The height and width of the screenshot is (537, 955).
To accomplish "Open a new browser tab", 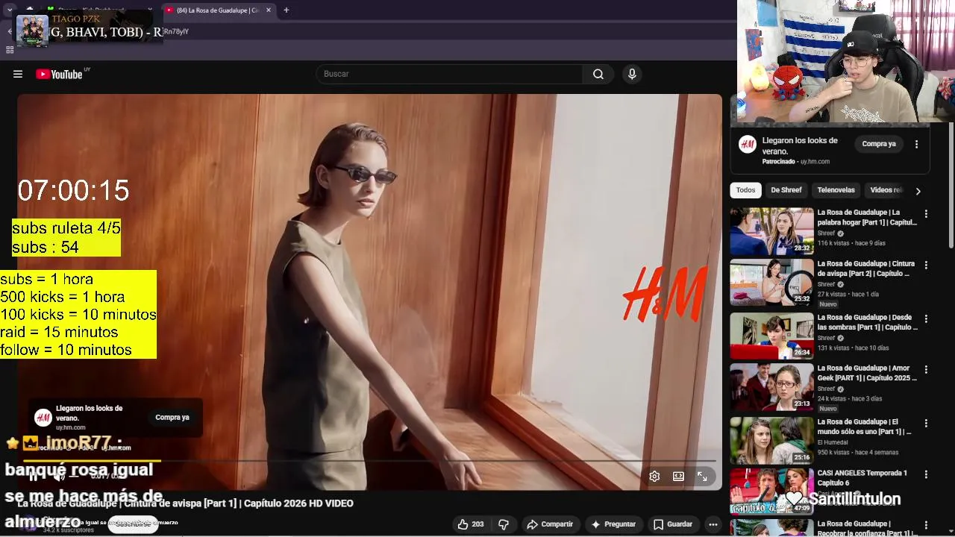I will (286, 10).
